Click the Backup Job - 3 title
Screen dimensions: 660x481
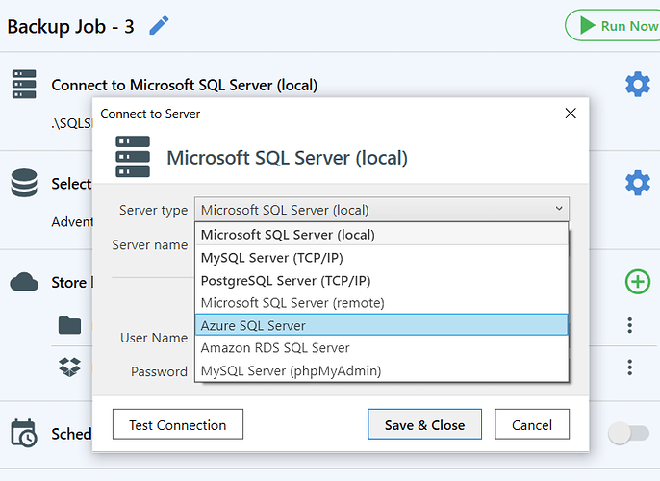(71, 27)
